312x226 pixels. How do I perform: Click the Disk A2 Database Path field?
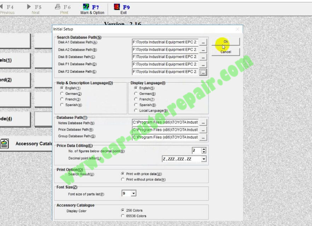(165, 50)
